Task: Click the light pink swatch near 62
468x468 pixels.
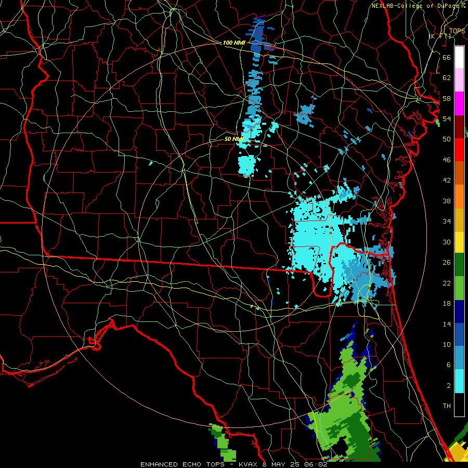Action: click(459, 80)
